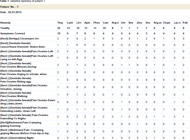Click Cham value '3' in Generalities Night row
Viewport: 190px width, 140px height.
click(x=164, y=138)
